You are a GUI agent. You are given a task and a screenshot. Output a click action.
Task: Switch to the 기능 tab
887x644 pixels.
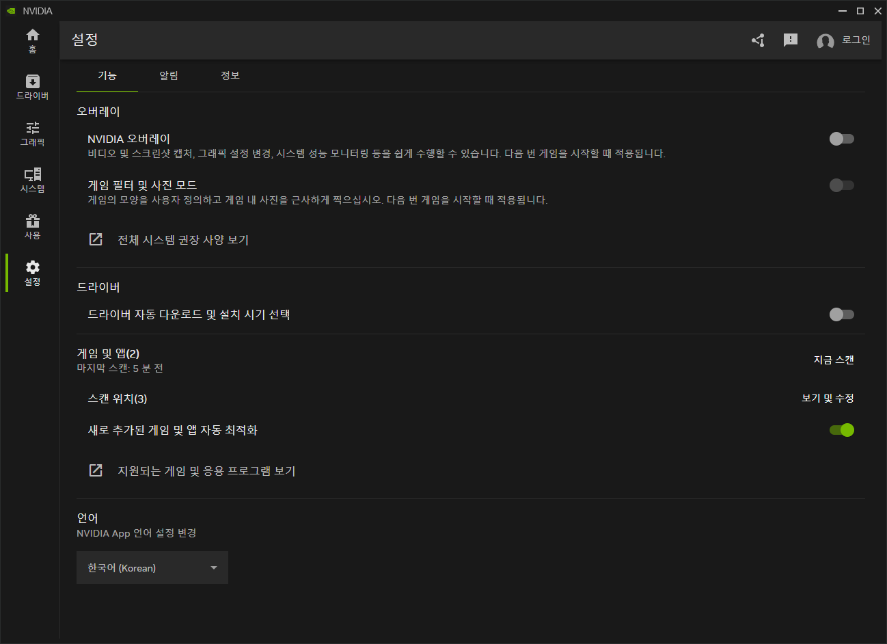(107, 76)
